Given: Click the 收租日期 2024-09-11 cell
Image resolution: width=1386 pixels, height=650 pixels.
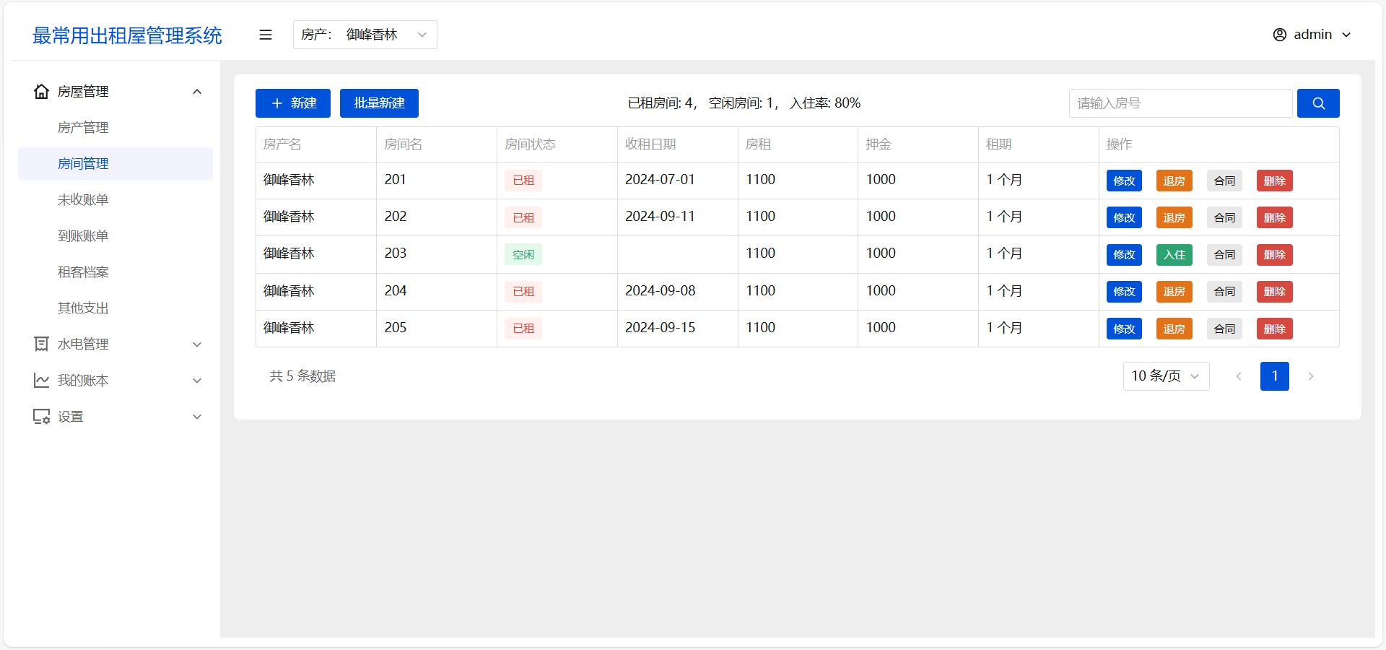Looking at the screenshot, I should [x=677, y=217].
